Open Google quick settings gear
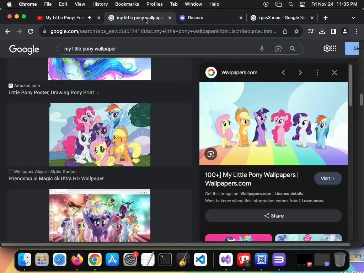 point(327,48)
